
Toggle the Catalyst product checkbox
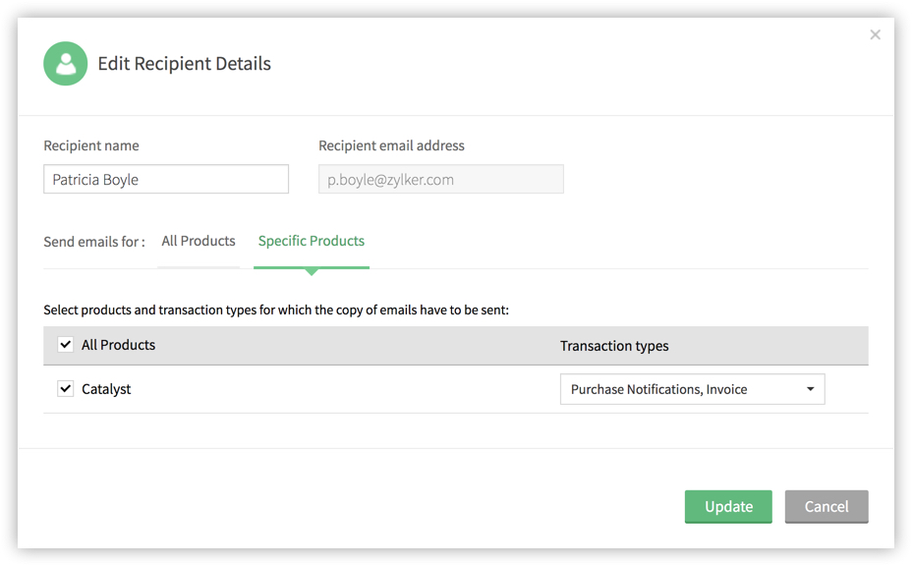pos(65,388)
